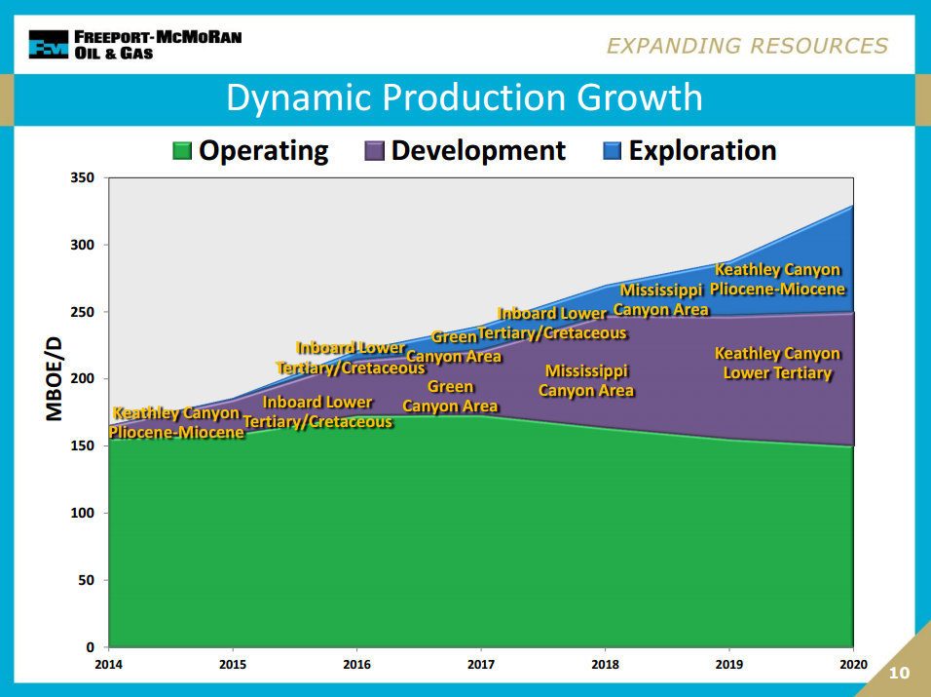
Task: Click the purple Development legend square
Action: pos(375,151)
